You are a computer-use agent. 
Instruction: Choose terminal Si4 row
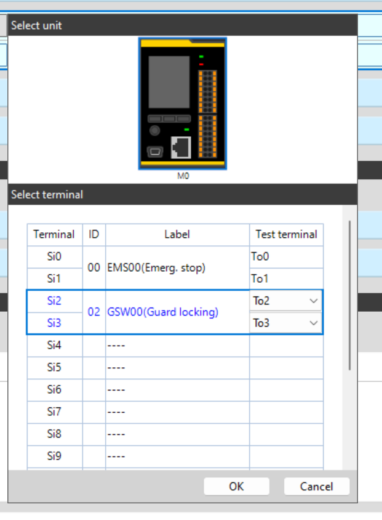click(175, 345)
